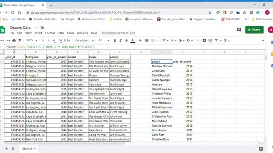Open the Insert menu
The width and height of the screenshot is (273, 153).
38,33
